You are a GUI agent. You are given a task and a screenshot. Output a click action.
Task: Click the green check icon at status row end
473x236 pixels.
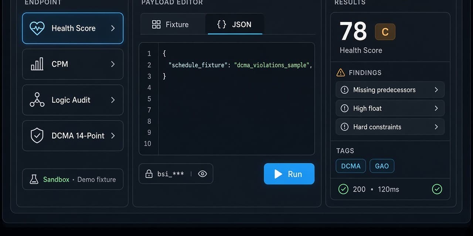[x=437, y=189]
